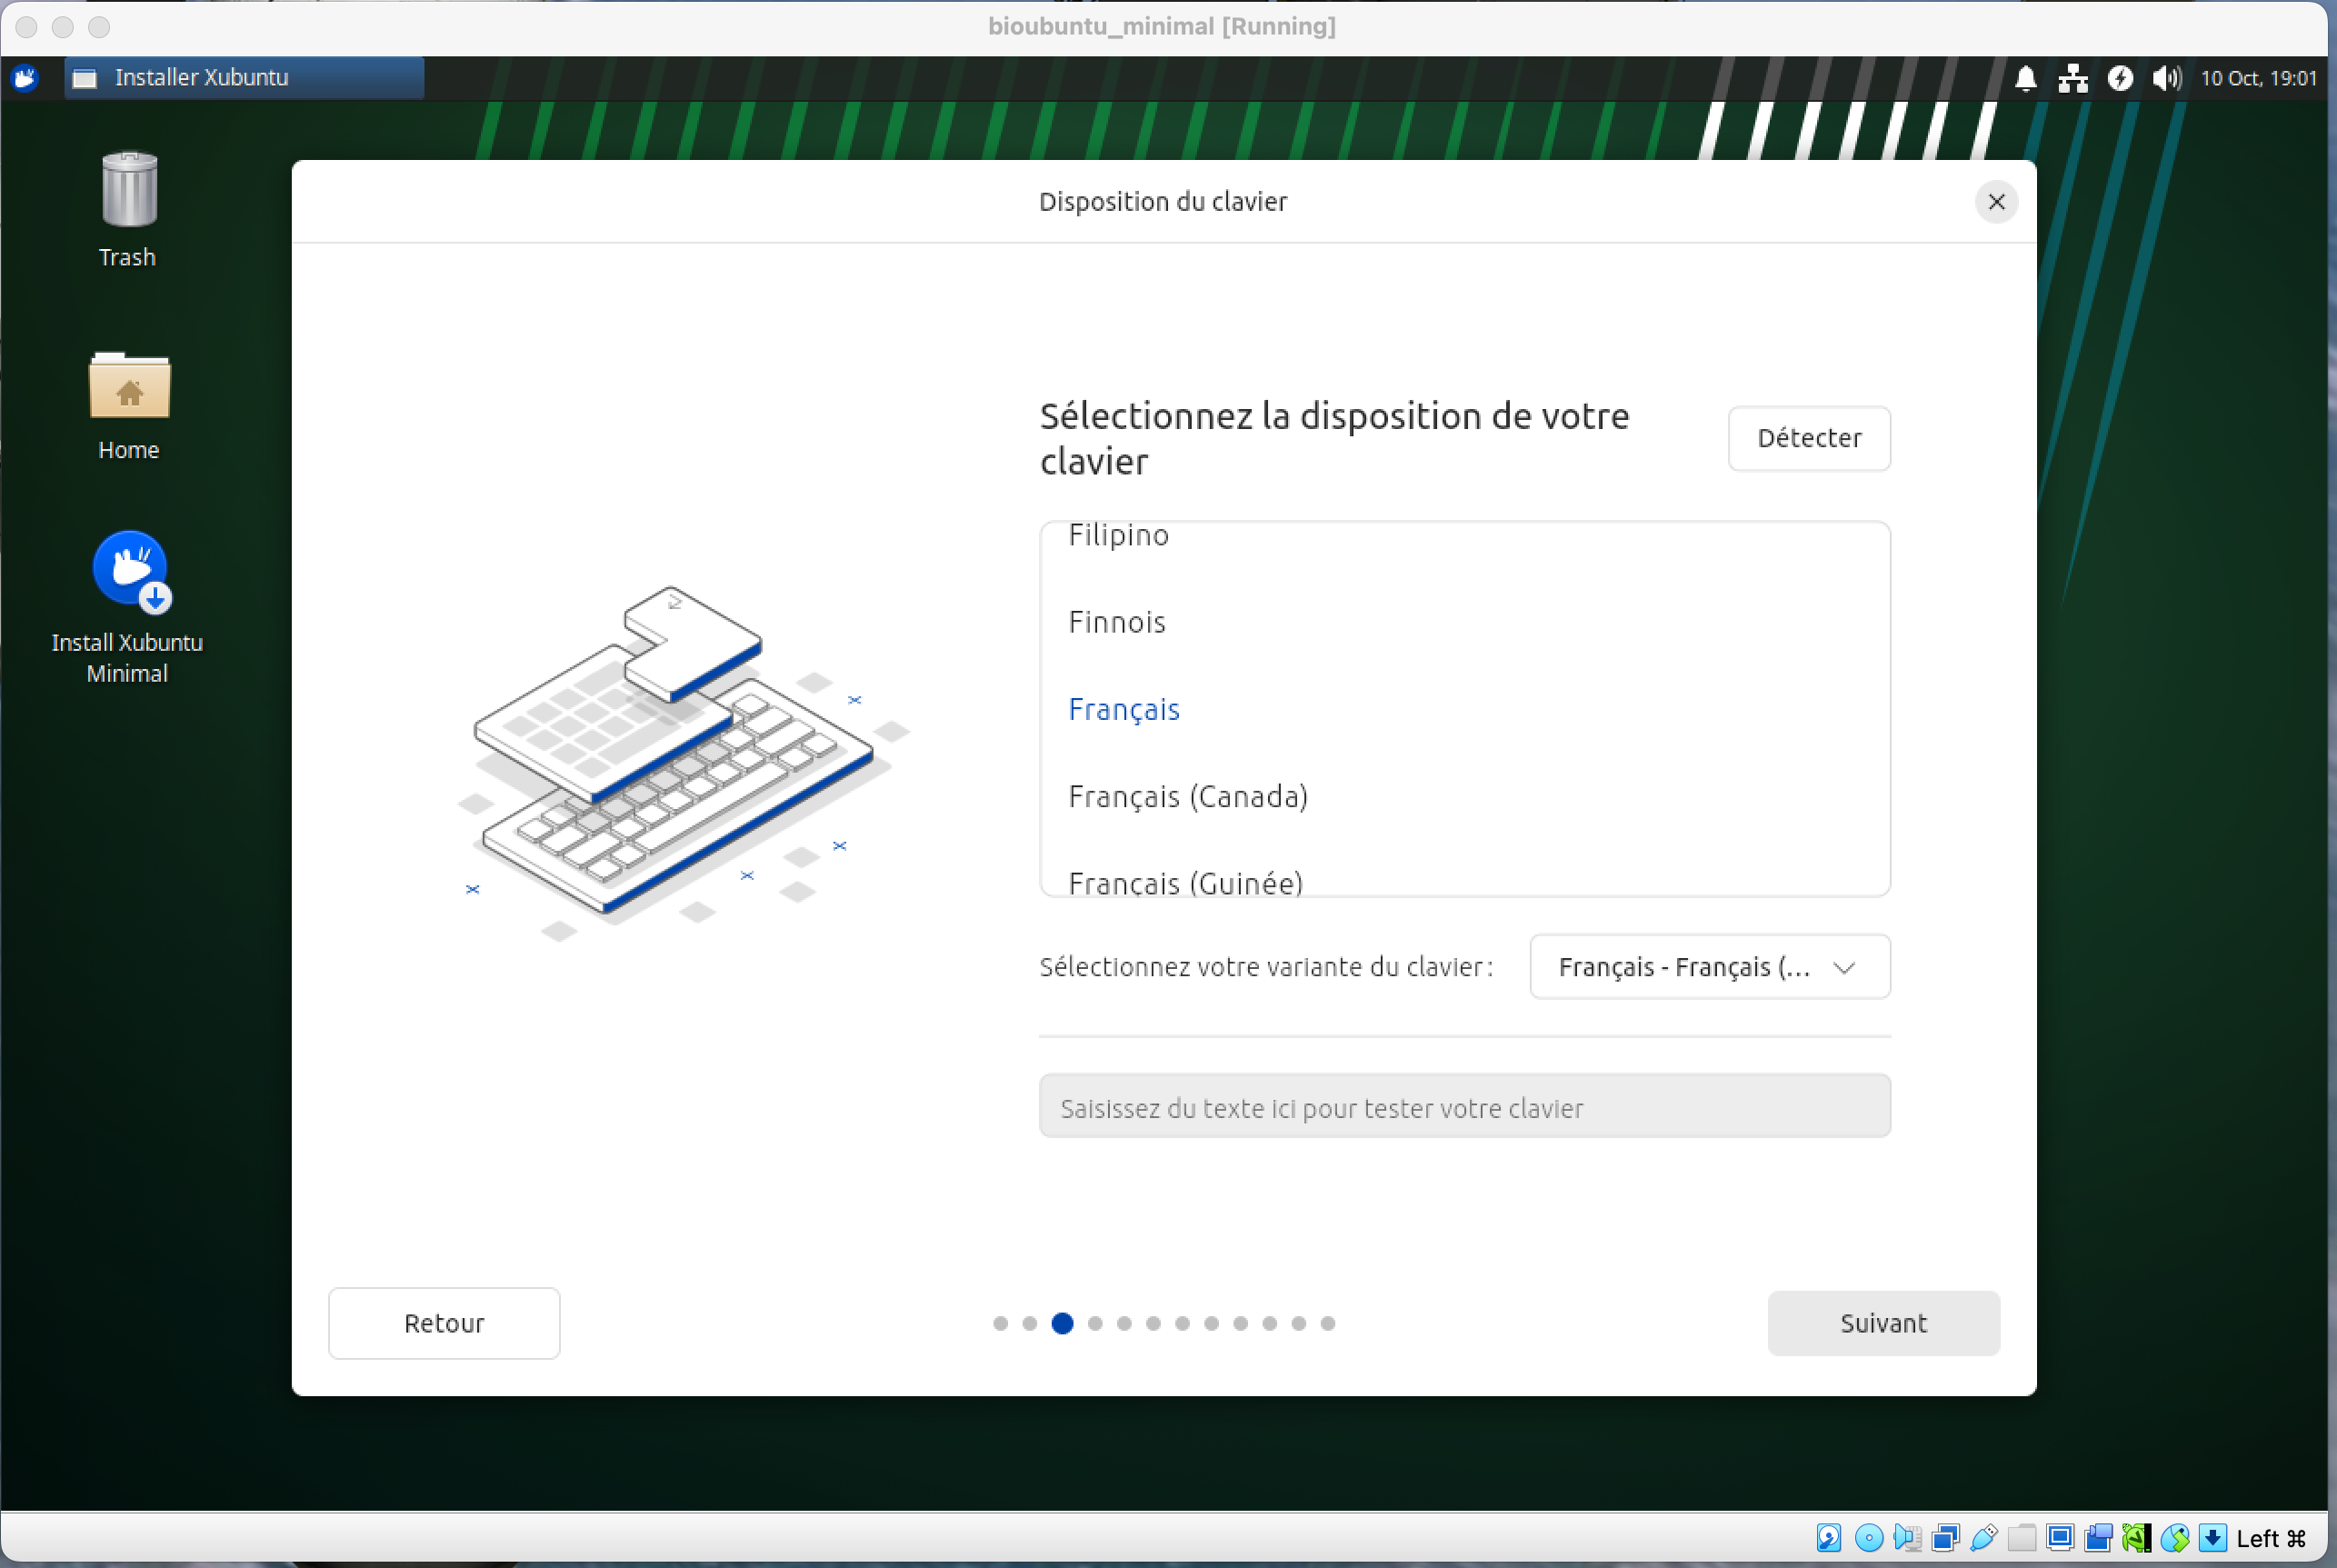This screenshot has width=2337, height=1568.
Task: Click the power manager tray icon
Action: click(2119, 78)
